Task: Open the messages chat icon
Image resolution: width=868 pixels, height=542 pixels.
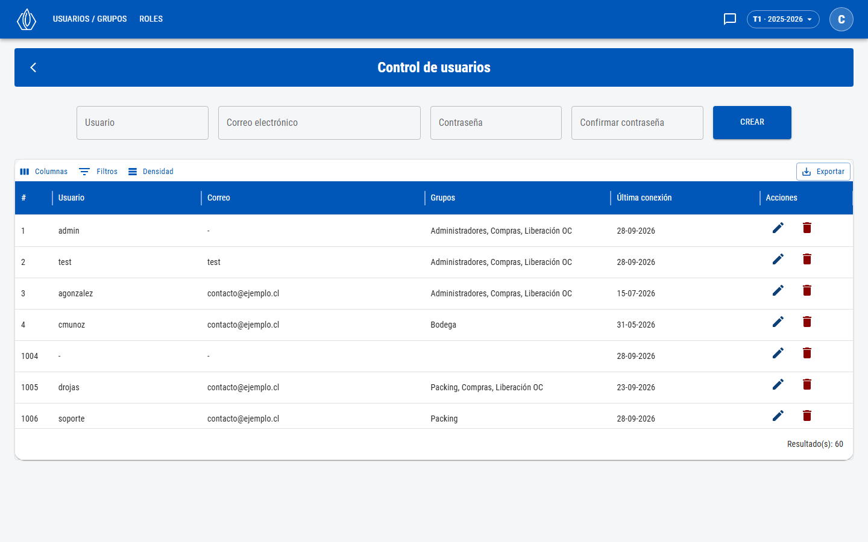Action: point(730,19)
